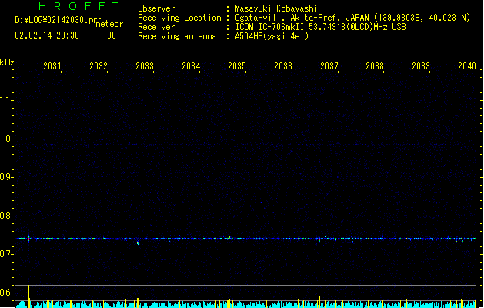Click the Observer label
The image size is (484, 308).
click(156, 8)
